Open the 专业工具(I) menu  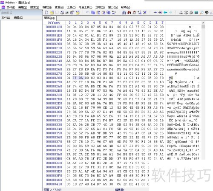coord(86,7)
